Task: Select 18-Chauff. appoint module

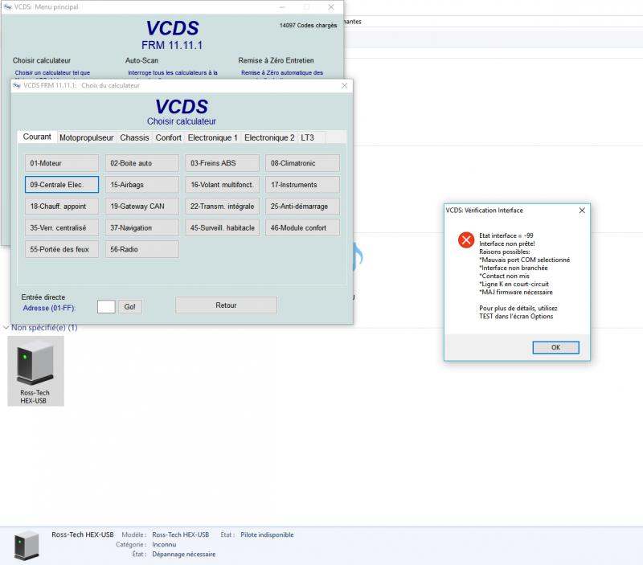Action: pyautogui.click(x=62, y=207)
